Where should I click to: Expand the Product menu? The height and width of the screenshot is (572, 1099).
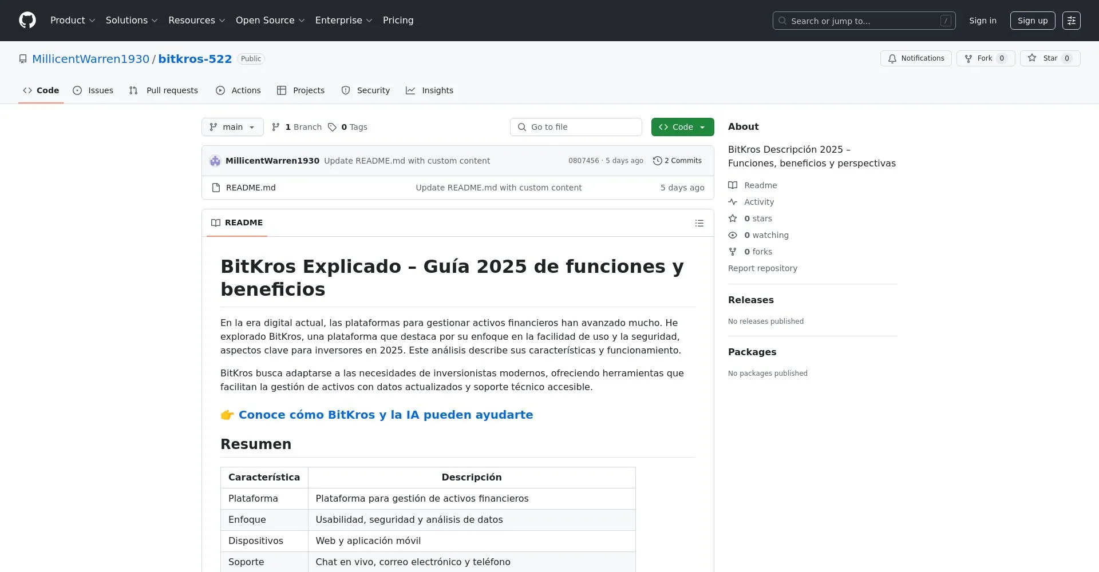[x=73, y=21]
